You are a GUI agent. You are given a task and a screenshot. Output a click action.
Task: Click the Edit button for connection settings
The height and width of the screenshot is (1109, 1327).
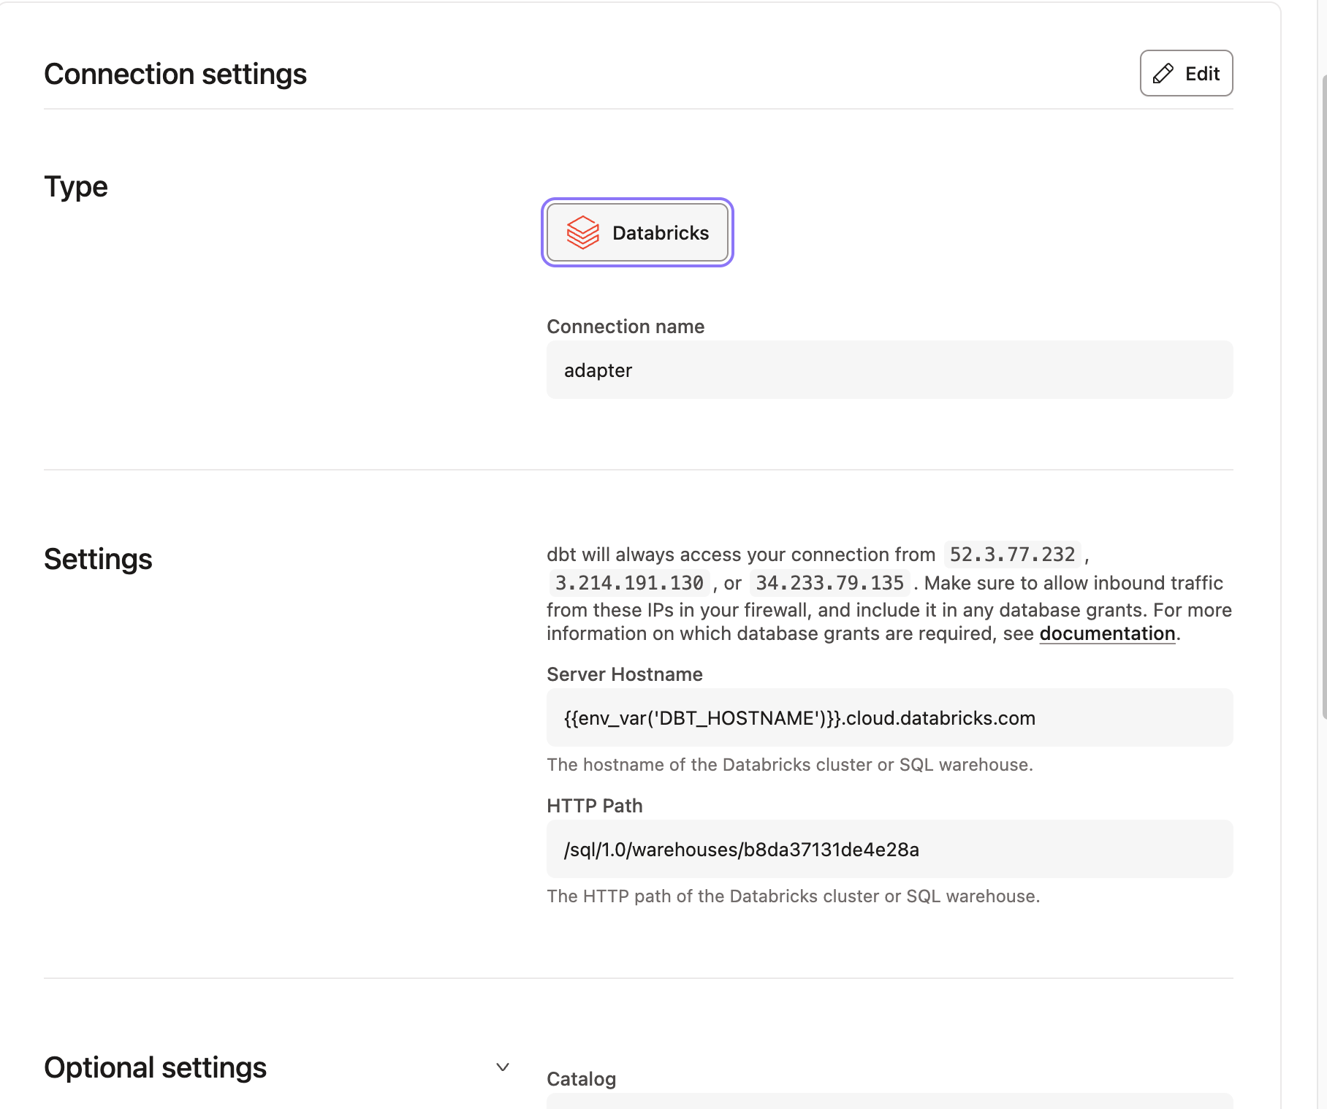pyautogui.click(x=1185, y=73)
